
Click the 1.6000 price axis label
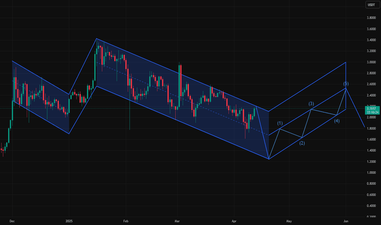click(371, 139)
